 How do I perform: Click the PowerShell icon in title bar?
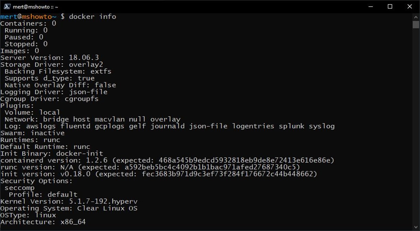(7, 7)
